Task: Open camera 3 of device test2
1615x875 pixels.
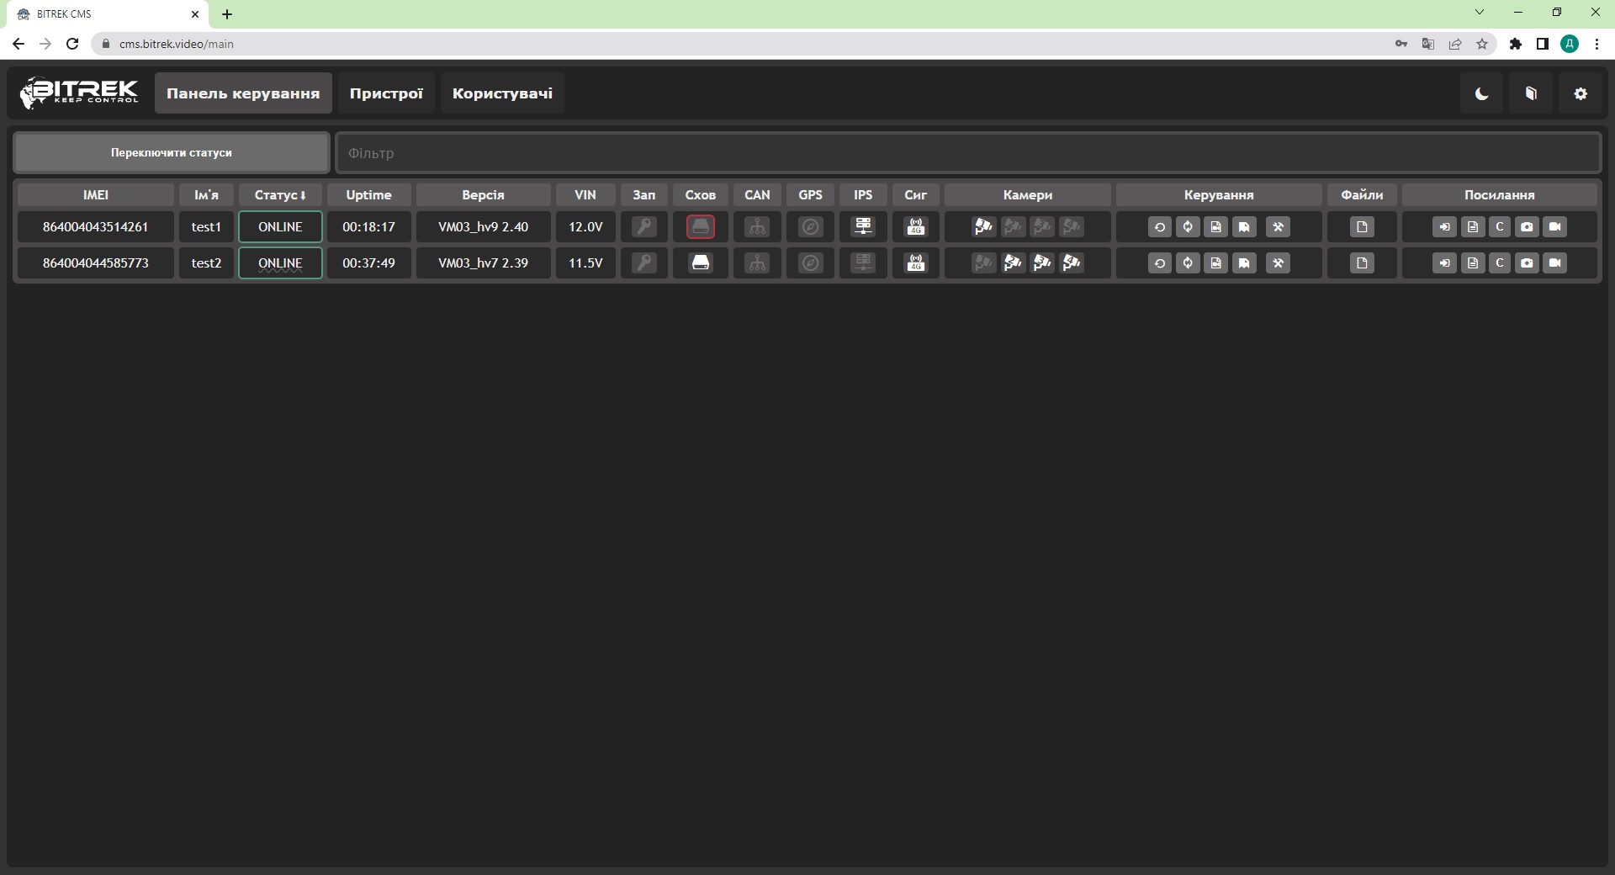Action: 1042,263
